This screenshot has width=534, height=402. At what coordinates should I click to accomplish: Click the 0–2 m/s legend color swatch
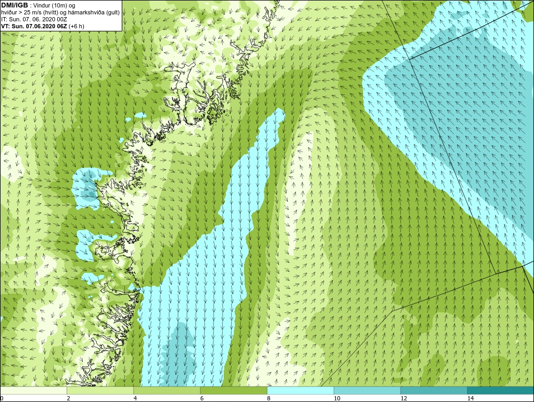coord(33,390)
